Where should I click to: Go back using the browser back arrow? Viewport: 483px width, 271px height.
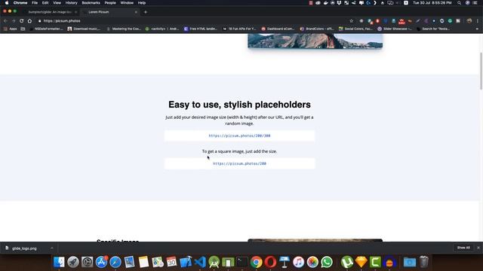pyautogui.click(x=5, y=21)
